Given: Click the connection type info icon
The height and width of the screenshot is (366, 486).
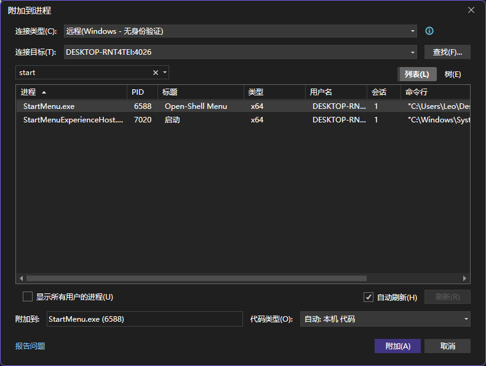Looking at the screenshot, I should [429, 31].
